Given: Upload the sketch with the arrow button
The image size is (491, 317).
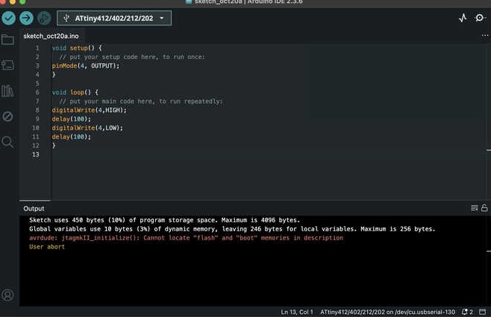Looking at the screenshot, I should pos(26,18).
